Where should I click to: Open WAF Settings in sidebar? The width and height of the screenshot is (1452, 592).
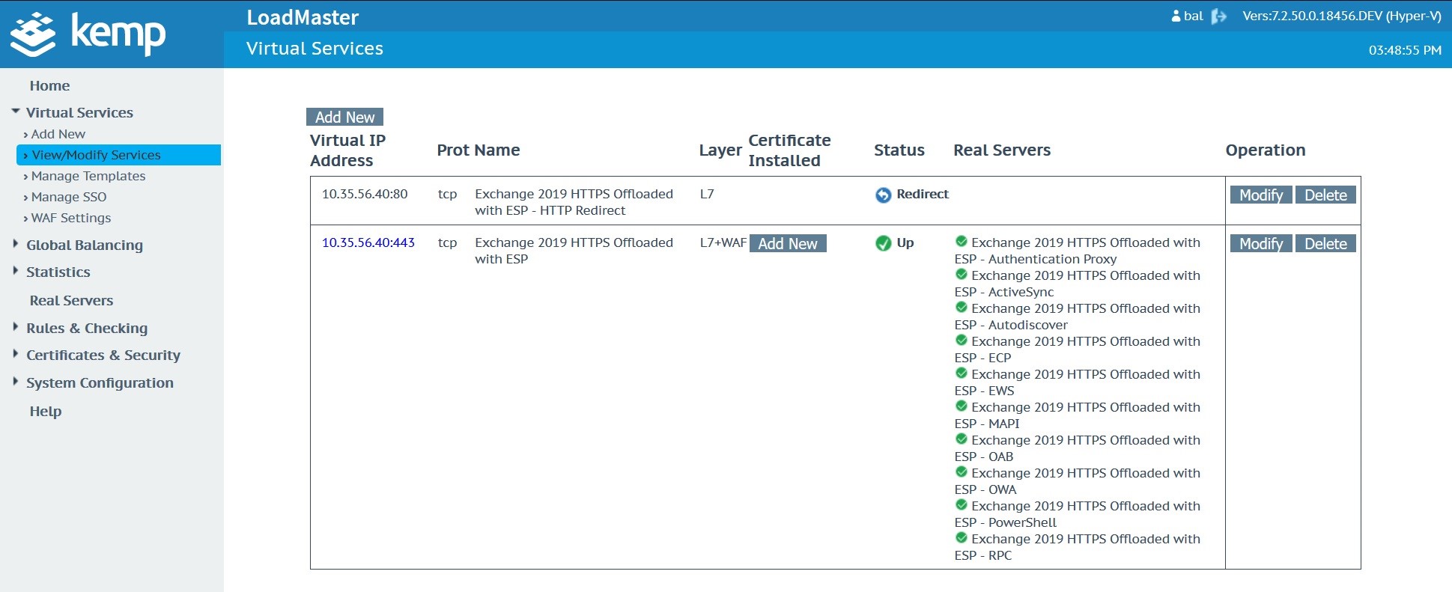[x=71, y=218]
